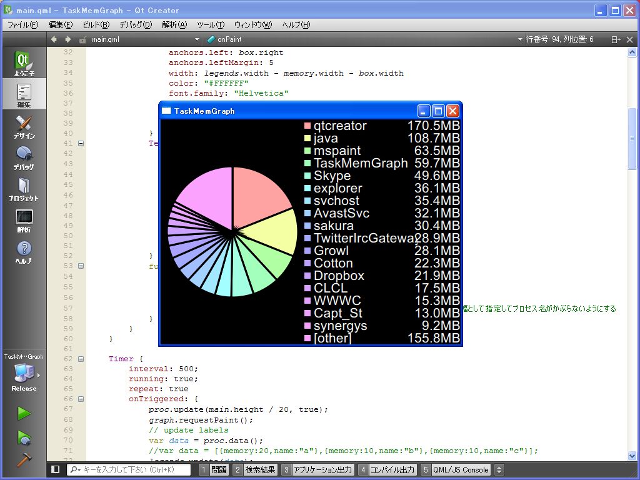The height and width of the screenshot is (480, 640).
Task: Click the editor scroll down arrow
Action: click(632, 456)
